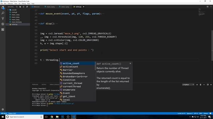Click New Folder icon in explorer header

pyautogui.click(x=20, y=7)
